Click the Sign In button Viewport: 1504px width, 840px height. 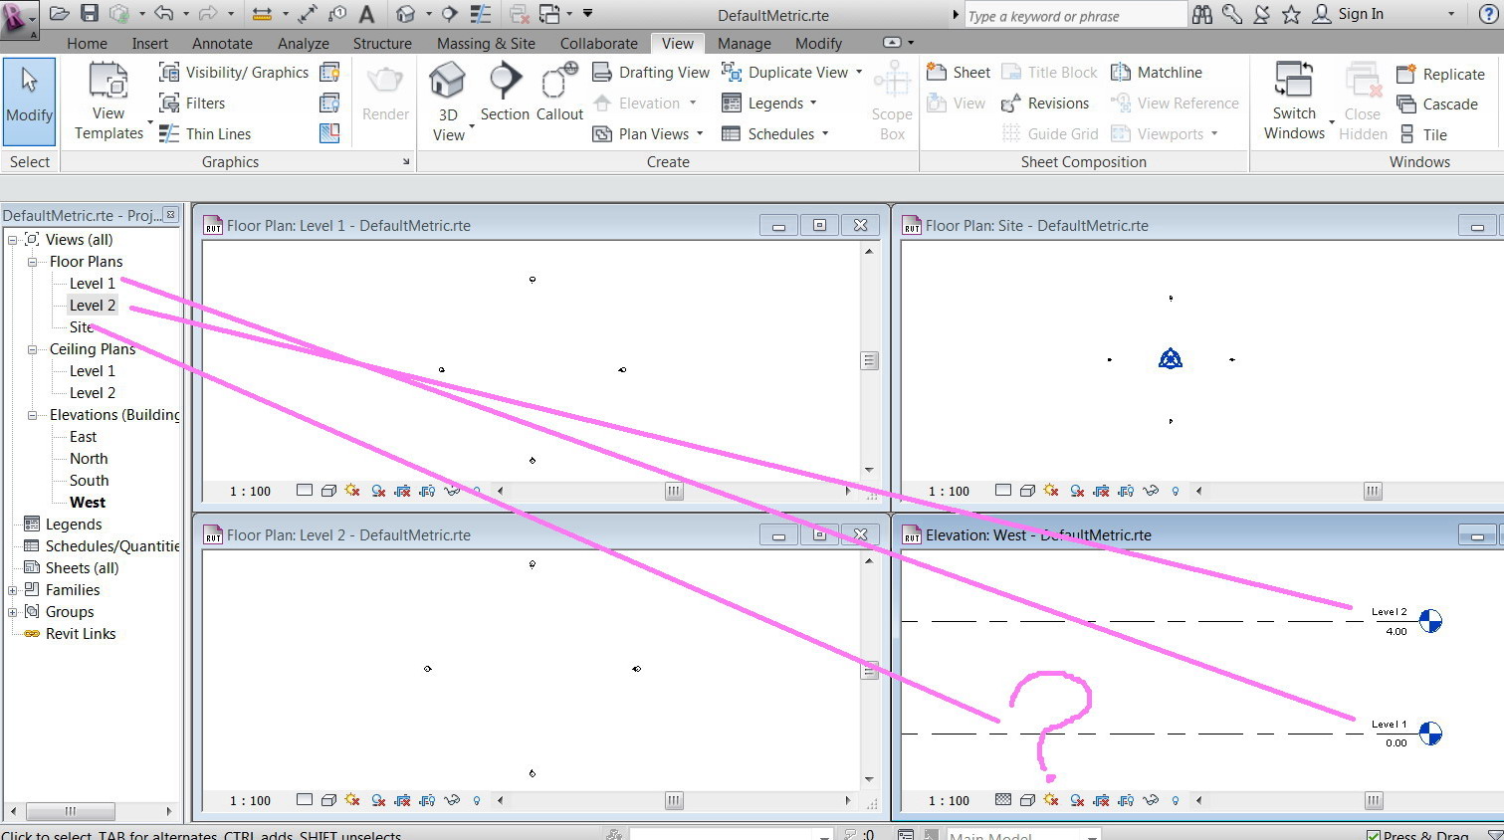1350,14
